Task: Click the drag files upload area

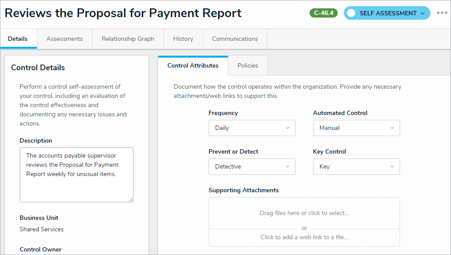Action: point(304,213)
